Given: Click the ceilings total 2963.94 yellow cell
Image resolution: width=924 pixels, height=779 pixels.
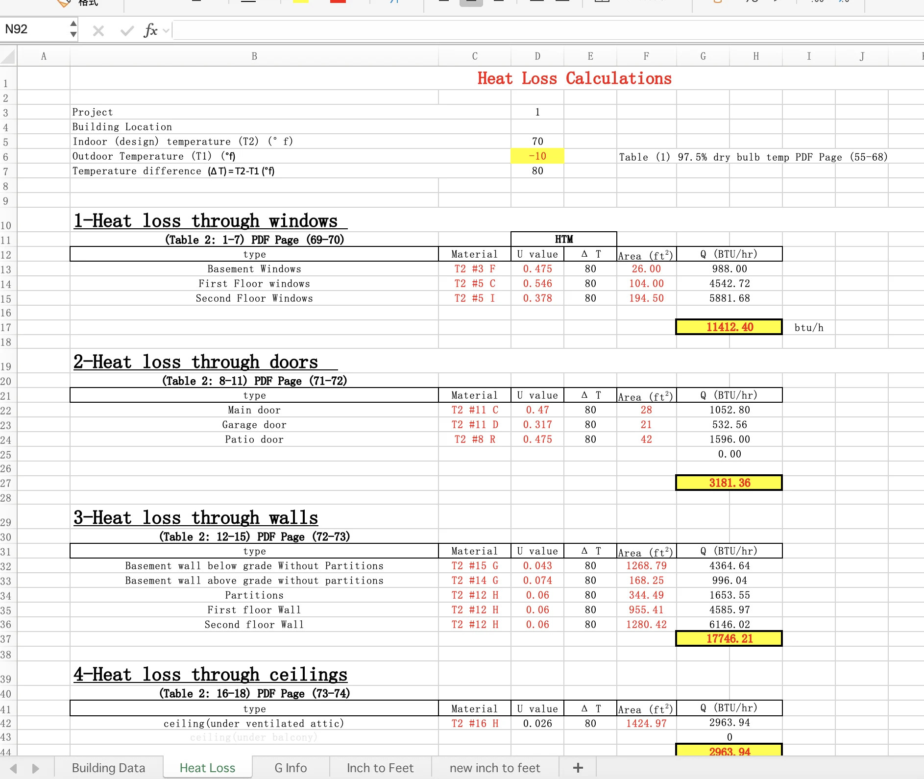Looking at the screenshot, I should (729, 751).
